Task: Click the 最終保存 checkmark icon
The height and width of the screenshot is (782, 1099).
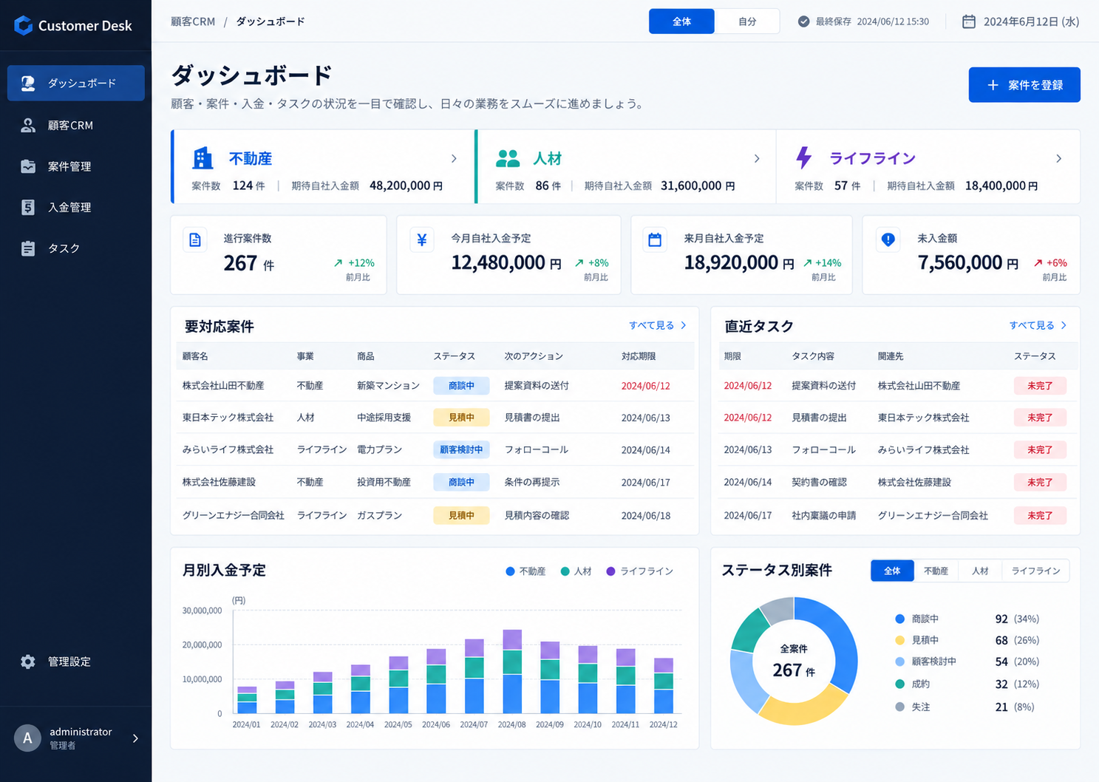Action: tap(803, 21)
